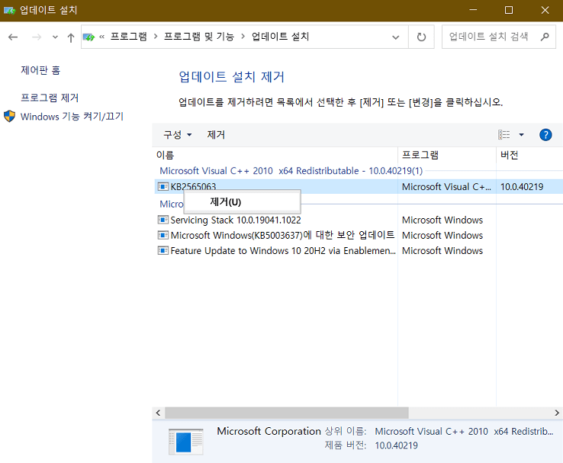563x463 pixels.
Task: Click the Feature Update row icon
Action: pyautogui.click(x=163, y=250)
